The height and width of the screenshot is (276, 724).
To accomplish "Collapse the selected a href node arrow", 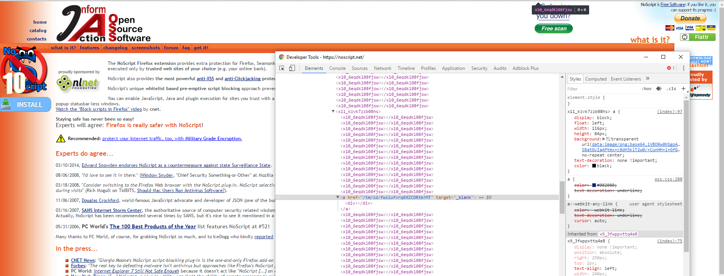I will (x=338, y=197).
